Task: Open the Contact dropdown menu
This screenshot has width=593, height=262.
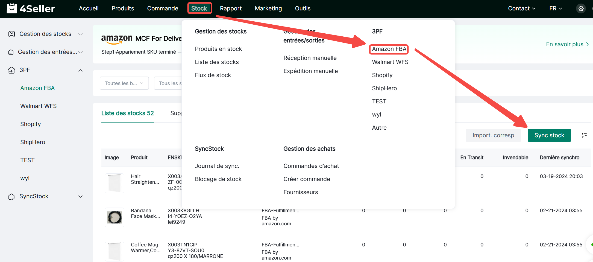Action: click(x=521, y=8)
